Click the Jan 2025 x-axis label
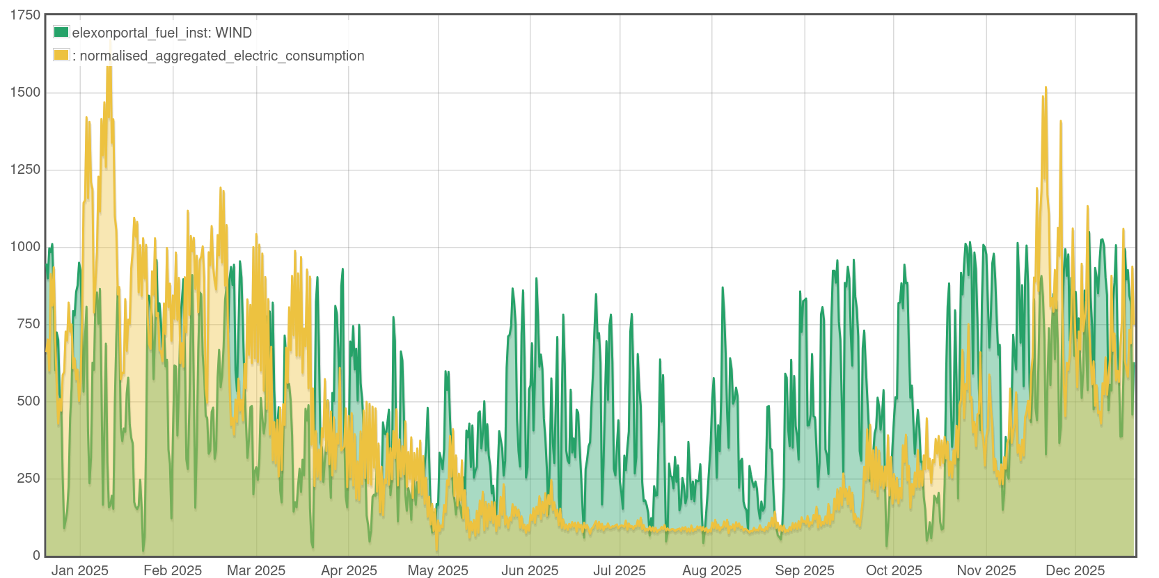The image size is (1159, 578). pyautogui.click(x=79, y=570)
